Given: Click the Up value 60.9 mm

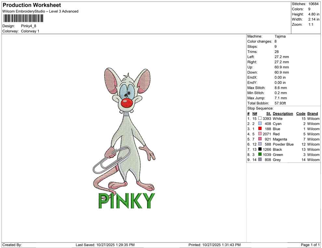Looking at the screenshot, I should tap(282, 67).
